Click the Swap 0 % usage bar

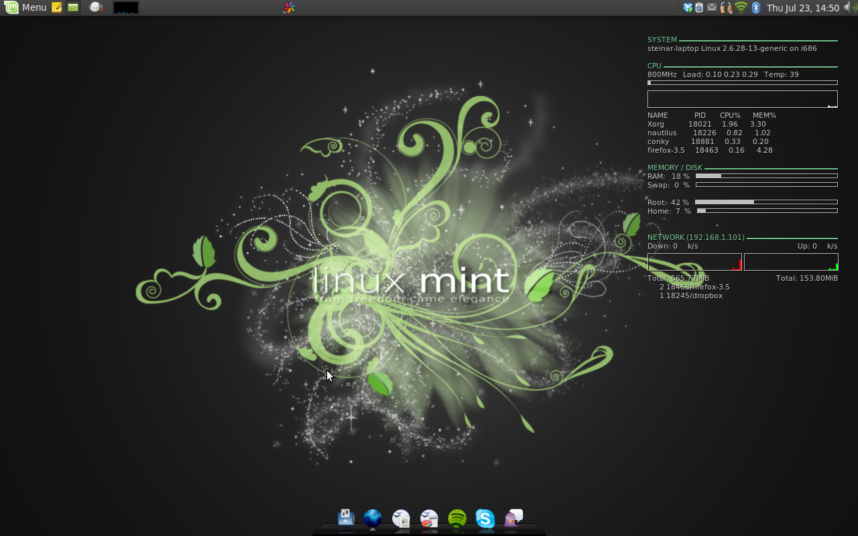[x=766, y=185]
